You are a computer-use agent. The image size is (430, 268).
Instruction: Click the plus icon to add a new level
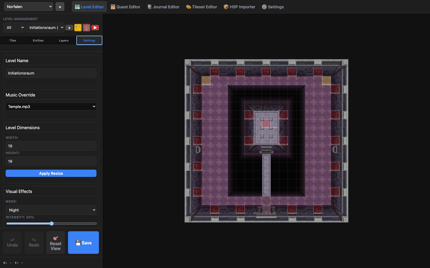point(69,27)
